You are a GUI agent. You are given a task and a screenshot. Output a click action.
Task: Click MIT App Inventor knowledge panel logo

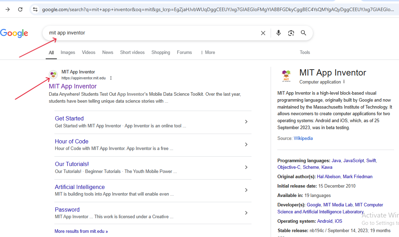(286, 76)
